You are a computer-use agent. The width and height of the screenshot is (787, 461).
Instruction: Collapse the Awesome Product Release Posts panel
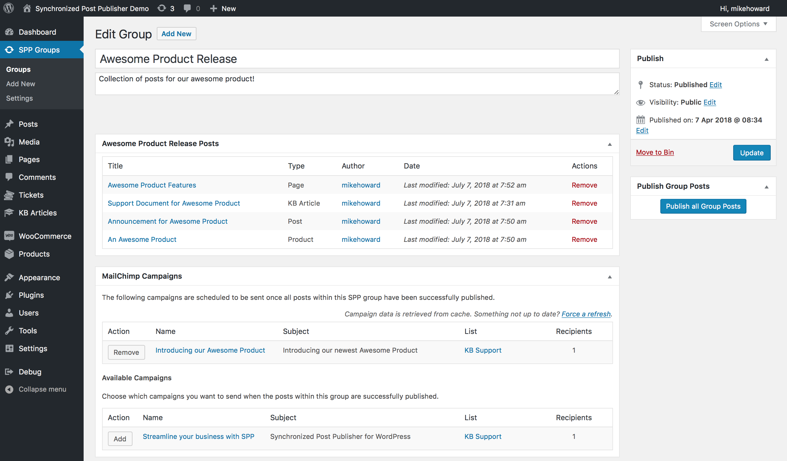pyautogui.click(x=610, y=144)
